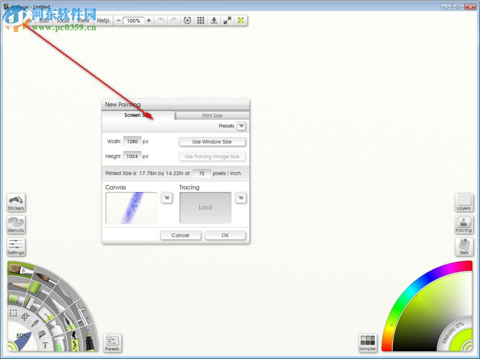Switch to the Print Size tab
The width and height of the screenshot is (480, 359).
click(x=212, y=115)
